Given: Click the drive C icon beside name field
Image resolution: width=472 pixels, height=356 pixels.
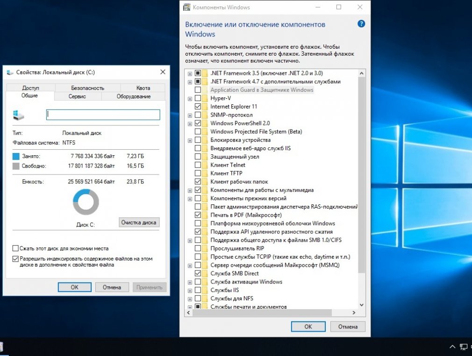Looking at the screenshot, I should point(18,115).
